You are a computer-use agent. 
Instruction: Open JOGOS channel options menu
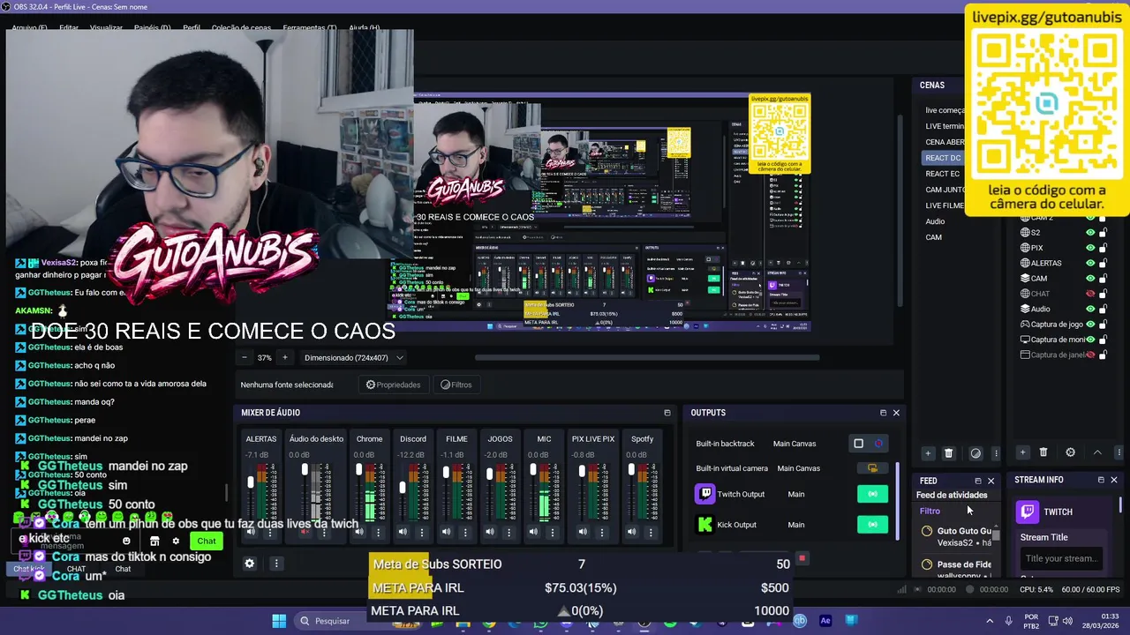tap(509, 532)
